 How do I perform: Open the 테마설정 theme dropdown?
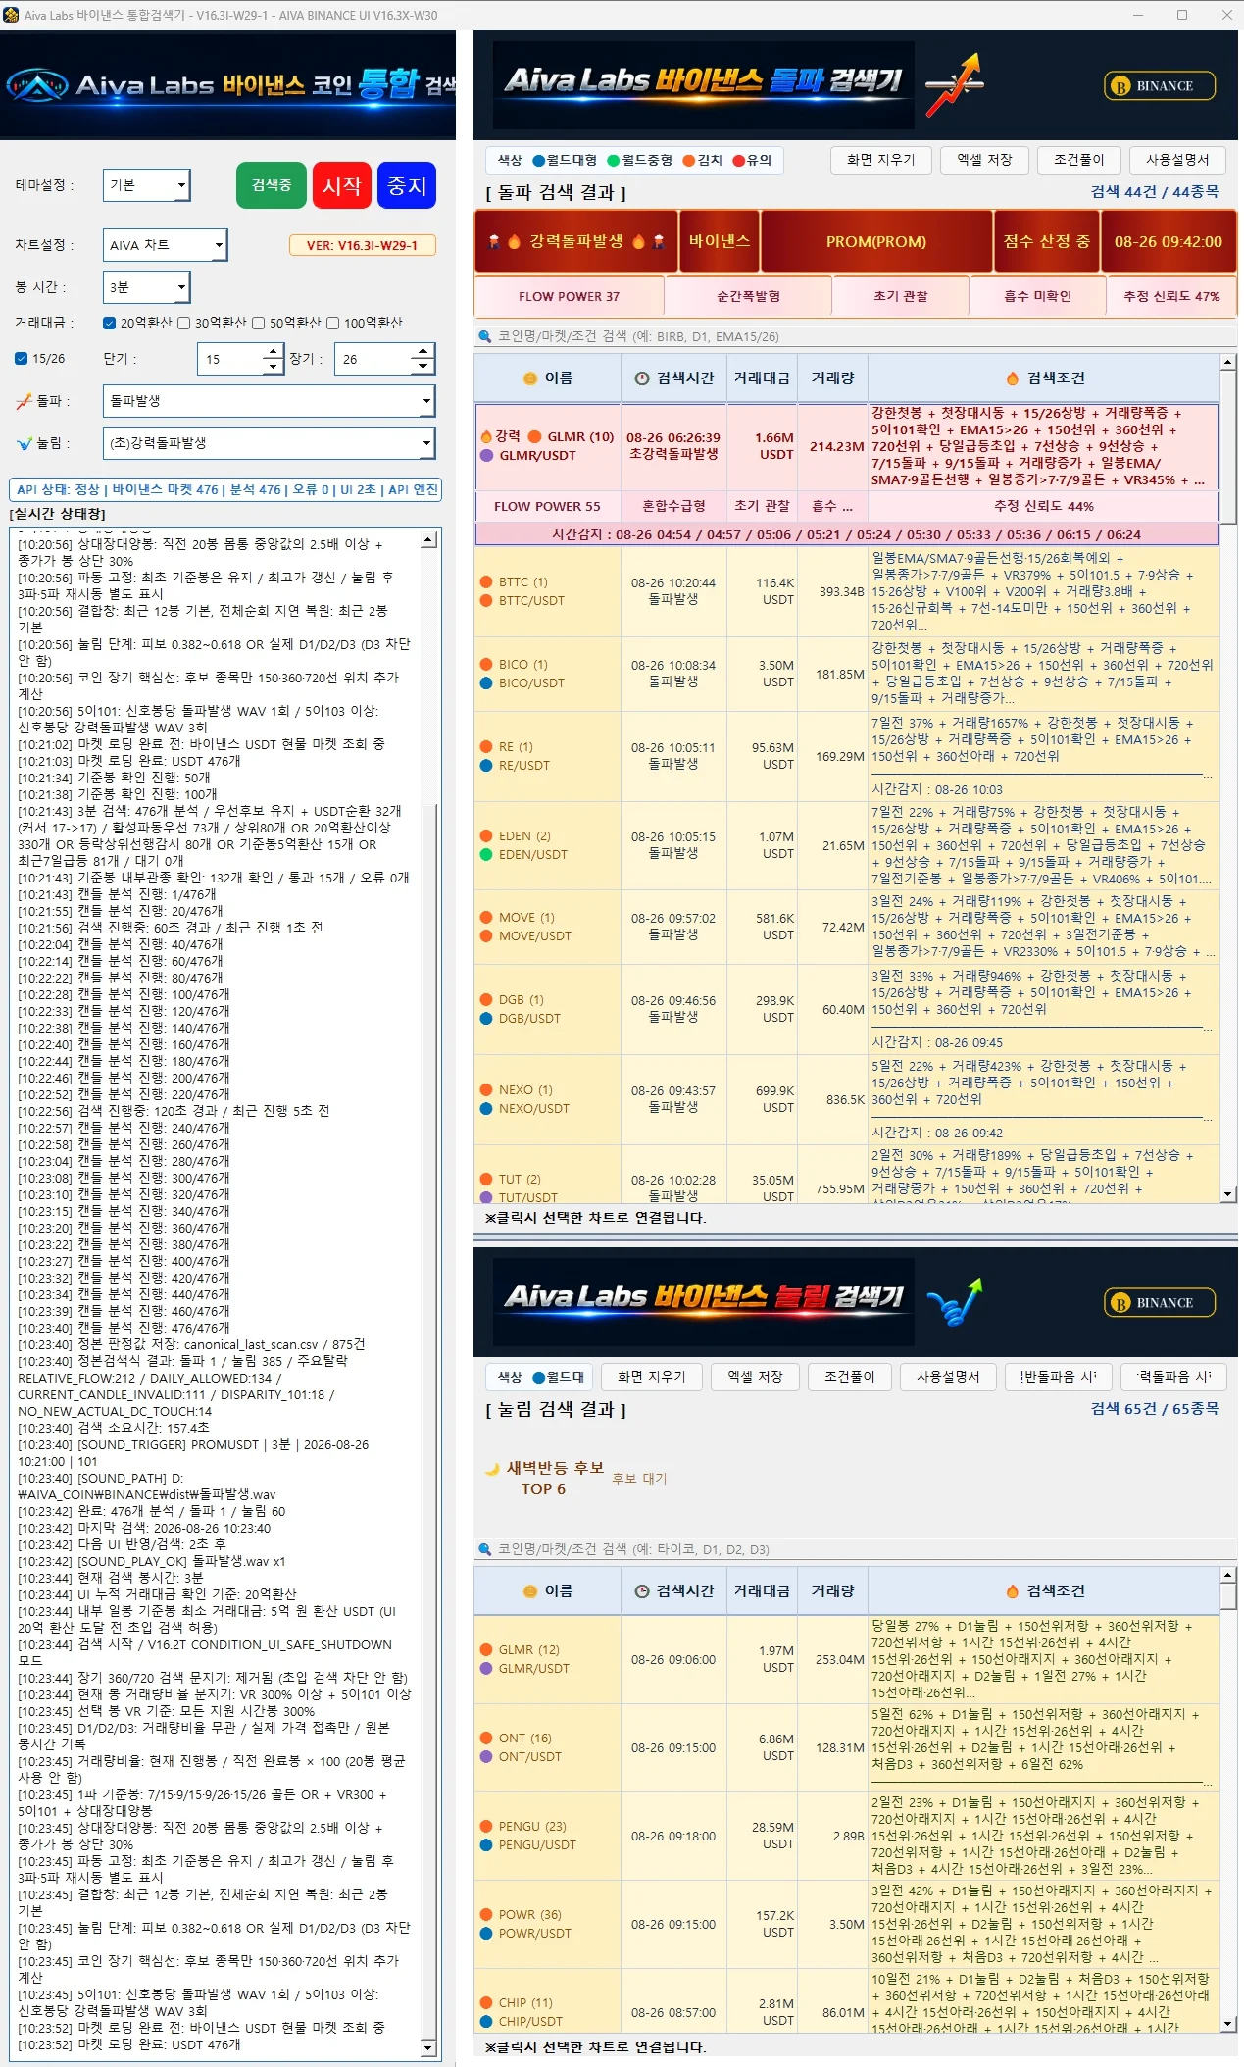[147, 185]
